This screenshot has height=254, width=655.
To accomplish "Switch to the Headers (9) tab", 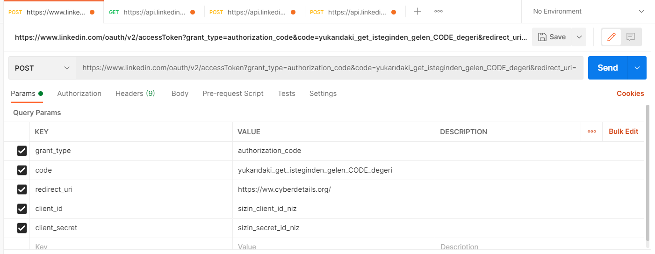I will tap(135, 94).
